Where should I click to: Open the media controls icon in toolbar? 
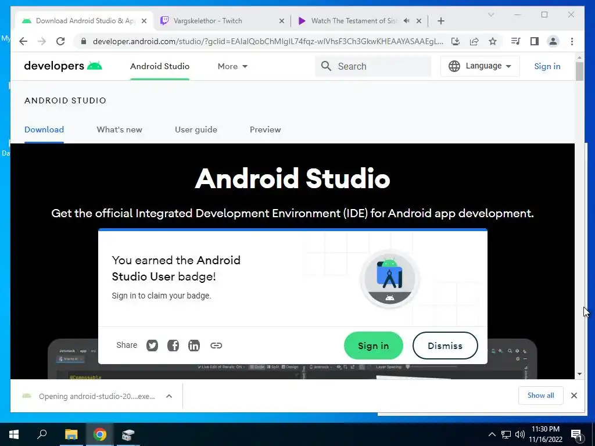515,41
